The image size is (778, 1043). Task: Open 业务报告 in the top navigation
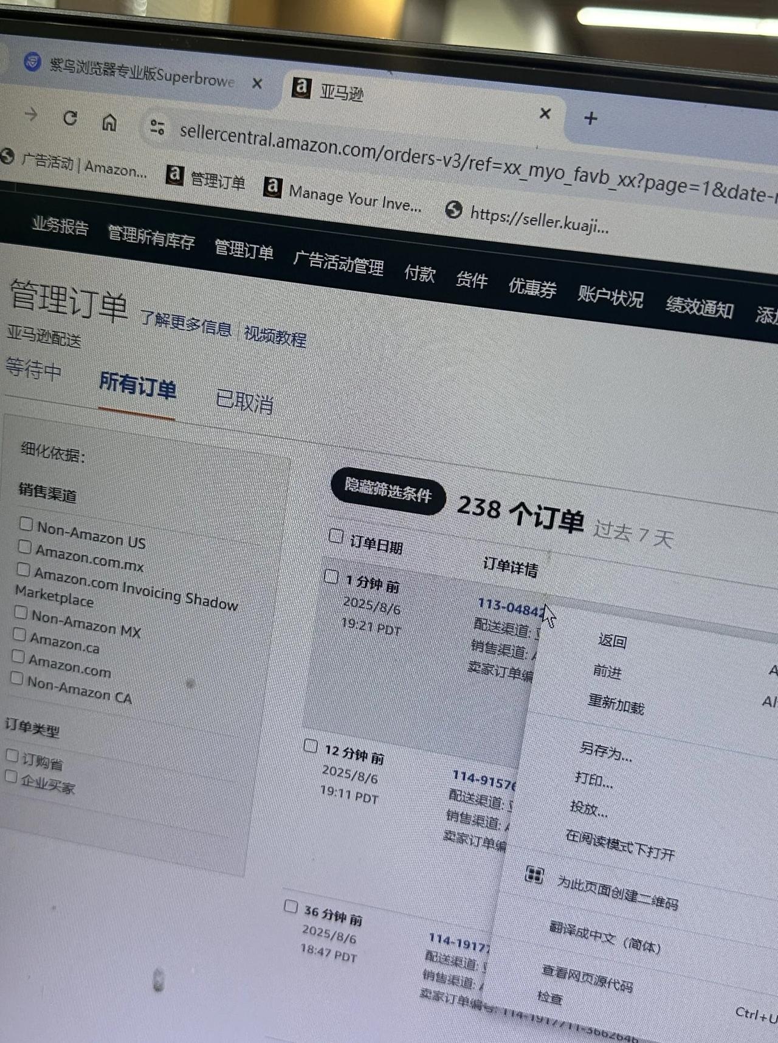coord(60,226)
